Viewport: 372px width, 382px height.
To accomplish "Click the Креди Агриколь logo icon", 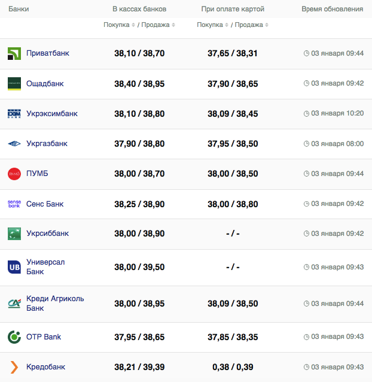I will coord(14,303).
